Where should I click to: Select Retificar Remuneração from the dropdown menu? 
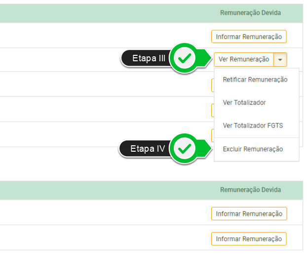pyautogui.click(x=255, y=80)
